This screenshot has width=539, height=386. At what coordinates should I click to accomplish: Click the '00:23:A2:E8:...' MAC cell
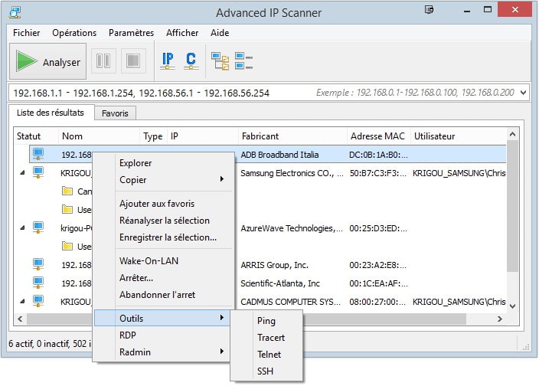pos(378,265)
